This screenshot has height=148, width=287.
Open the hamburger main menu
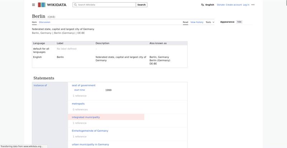(x=33, y=5)
